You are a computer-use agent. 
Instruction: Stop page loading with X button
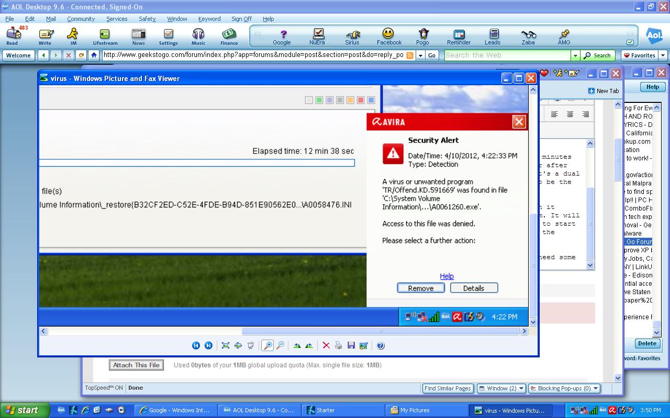[69, 55]
